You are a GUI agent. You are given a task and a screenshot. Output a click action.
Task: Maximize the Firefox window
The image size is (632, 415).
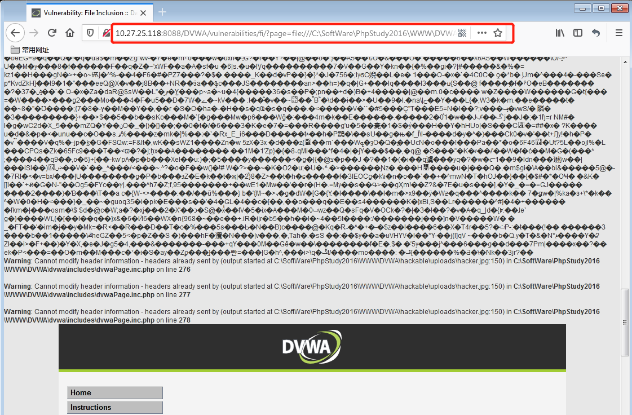(x=601, y=8)
